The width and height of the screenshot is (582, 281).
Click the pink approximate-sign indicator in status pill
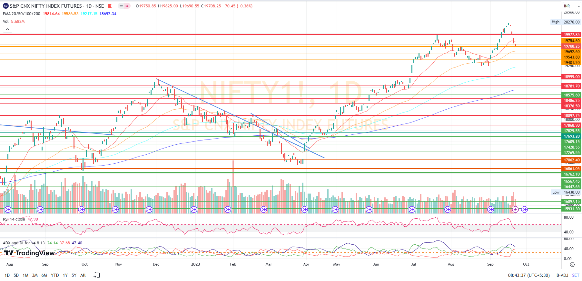pyautogui.click(x=127, y=6)
